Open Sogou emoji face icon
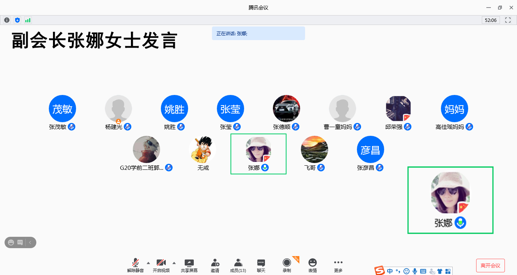 [406, 271]
